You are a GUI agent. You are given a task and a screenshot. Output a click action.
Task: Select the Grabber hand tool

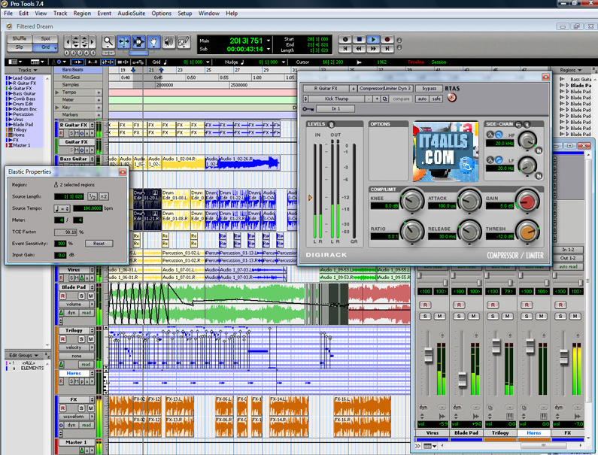coord(153,41)
